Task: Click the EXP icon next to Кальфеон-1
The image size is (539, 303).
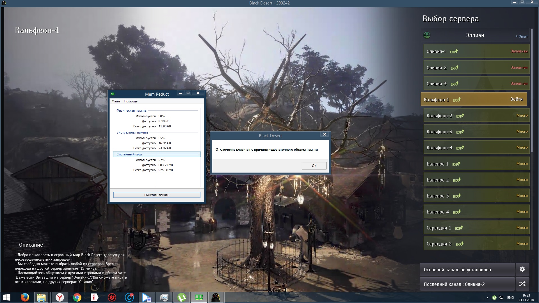Action: point(457,100)
